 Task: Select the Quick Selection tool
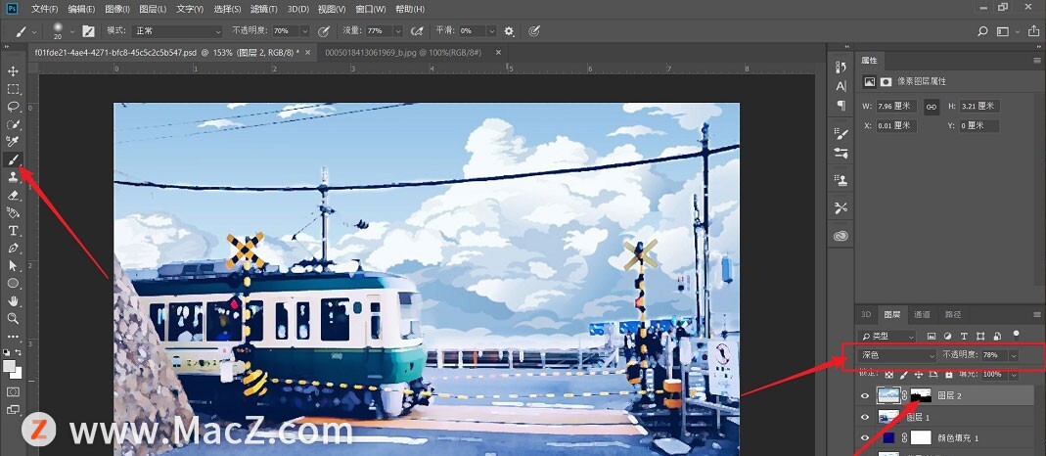[x=13, y=124]
